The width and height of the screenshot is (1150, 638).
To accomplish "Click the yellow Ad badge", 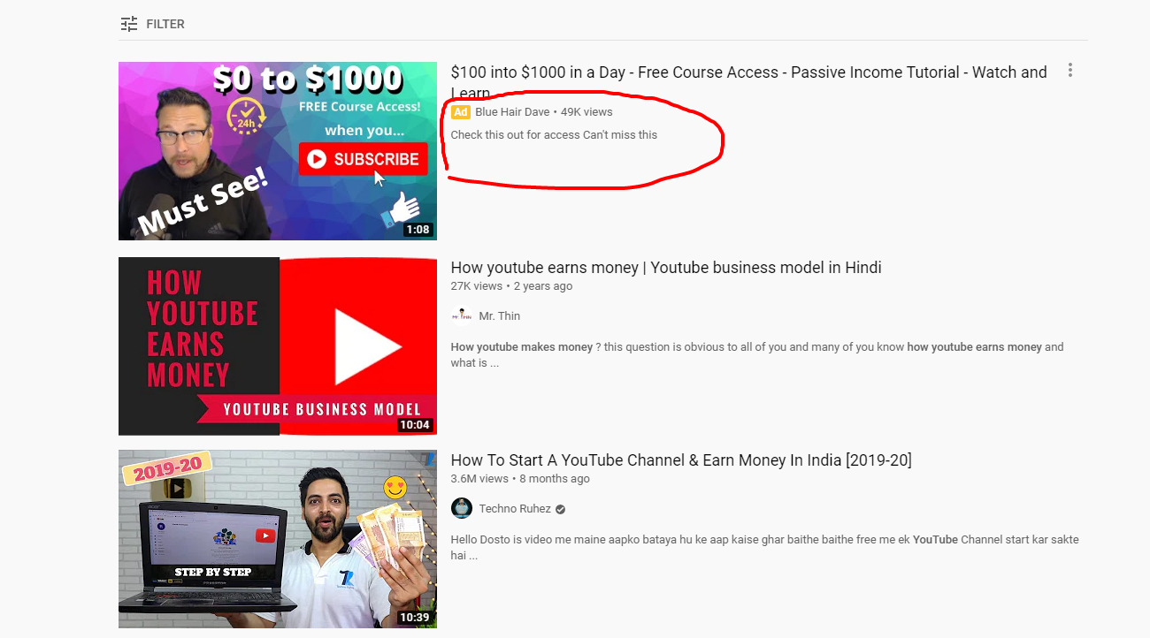I will tap(460, 112).
